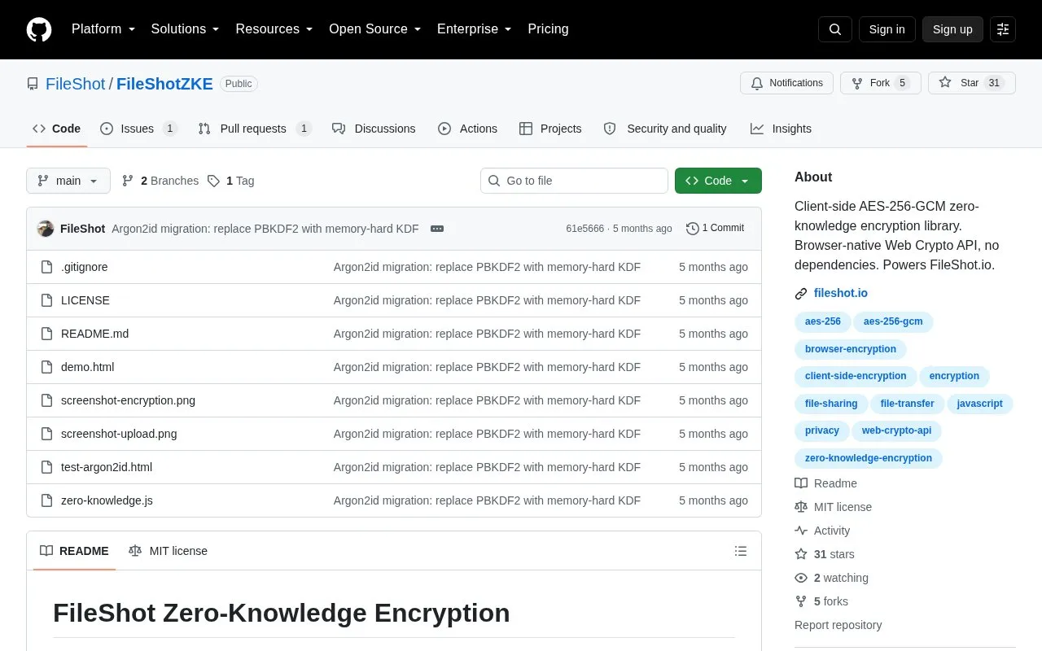1042x651 pixels.
Task: Open the Platform menu
Action: point(103,29)
